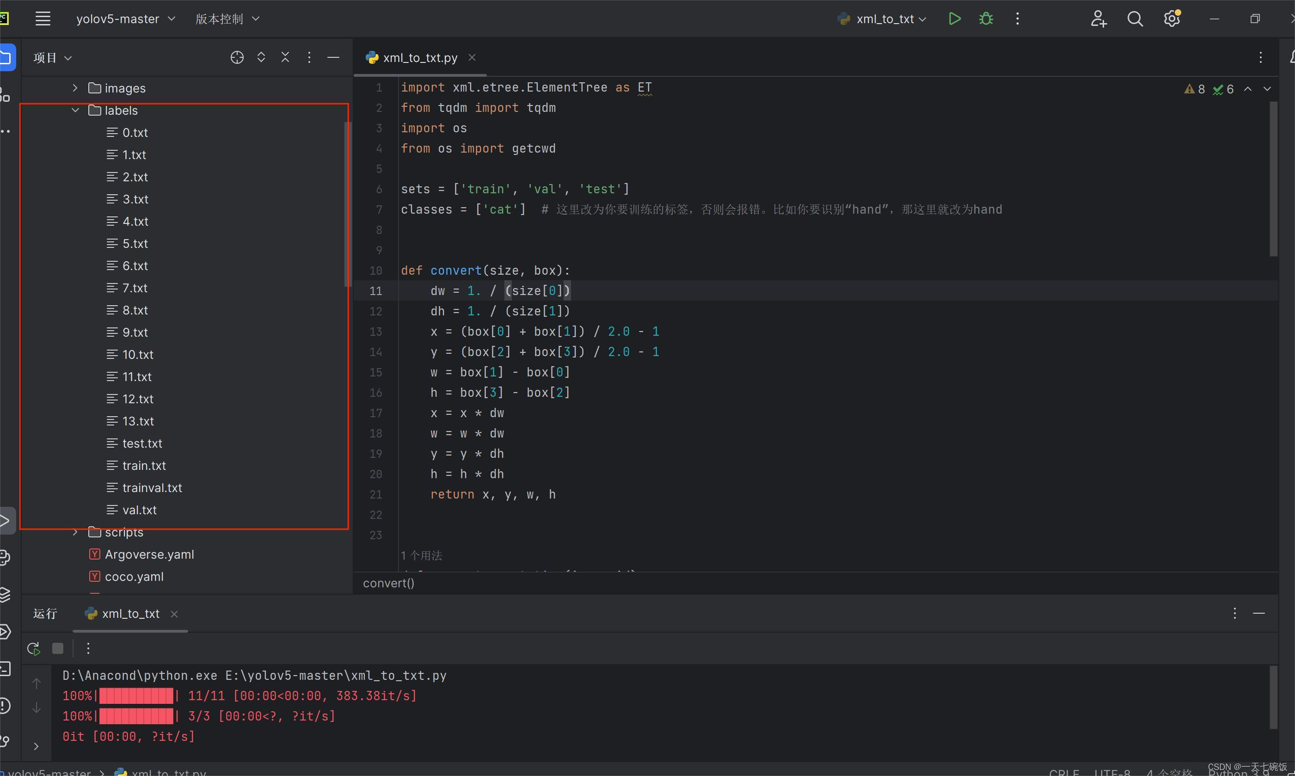
Task: Run the xml_to_txt configuration
Action: (954, 19)
